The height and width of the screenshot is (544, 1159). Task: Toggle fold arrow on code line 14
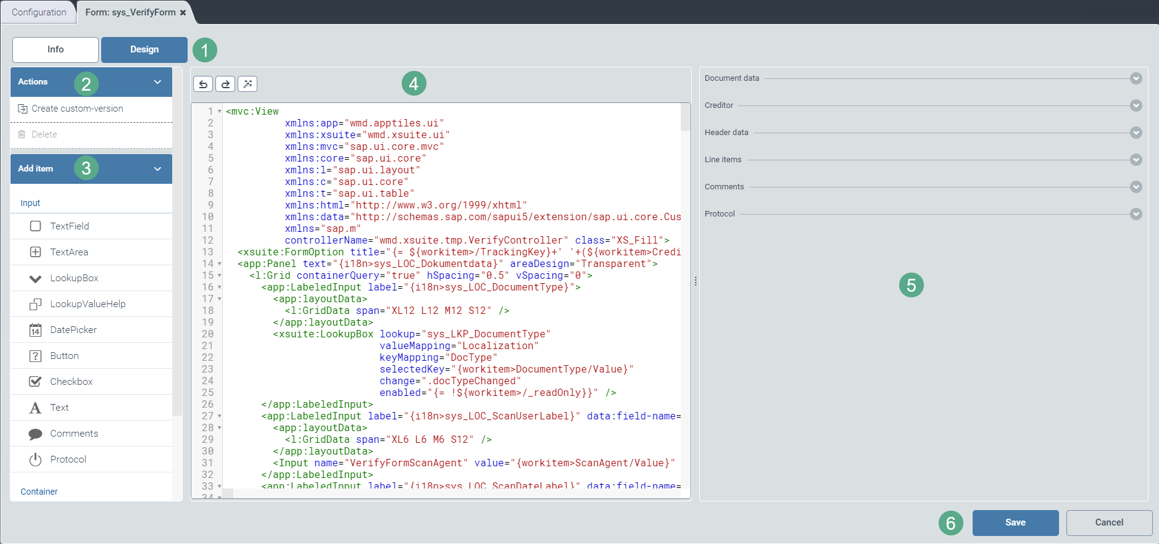[220, 264]
